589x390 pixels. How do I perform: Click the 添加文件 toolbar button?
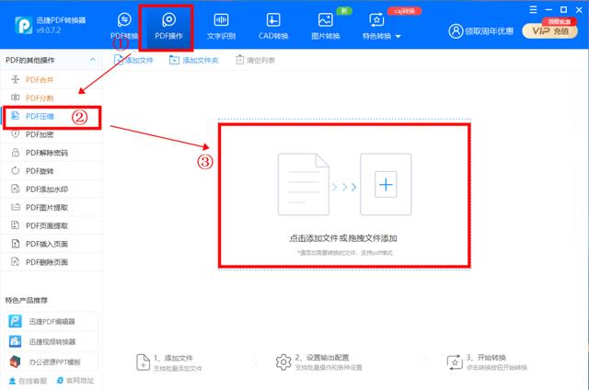click(x=133, y=60)
